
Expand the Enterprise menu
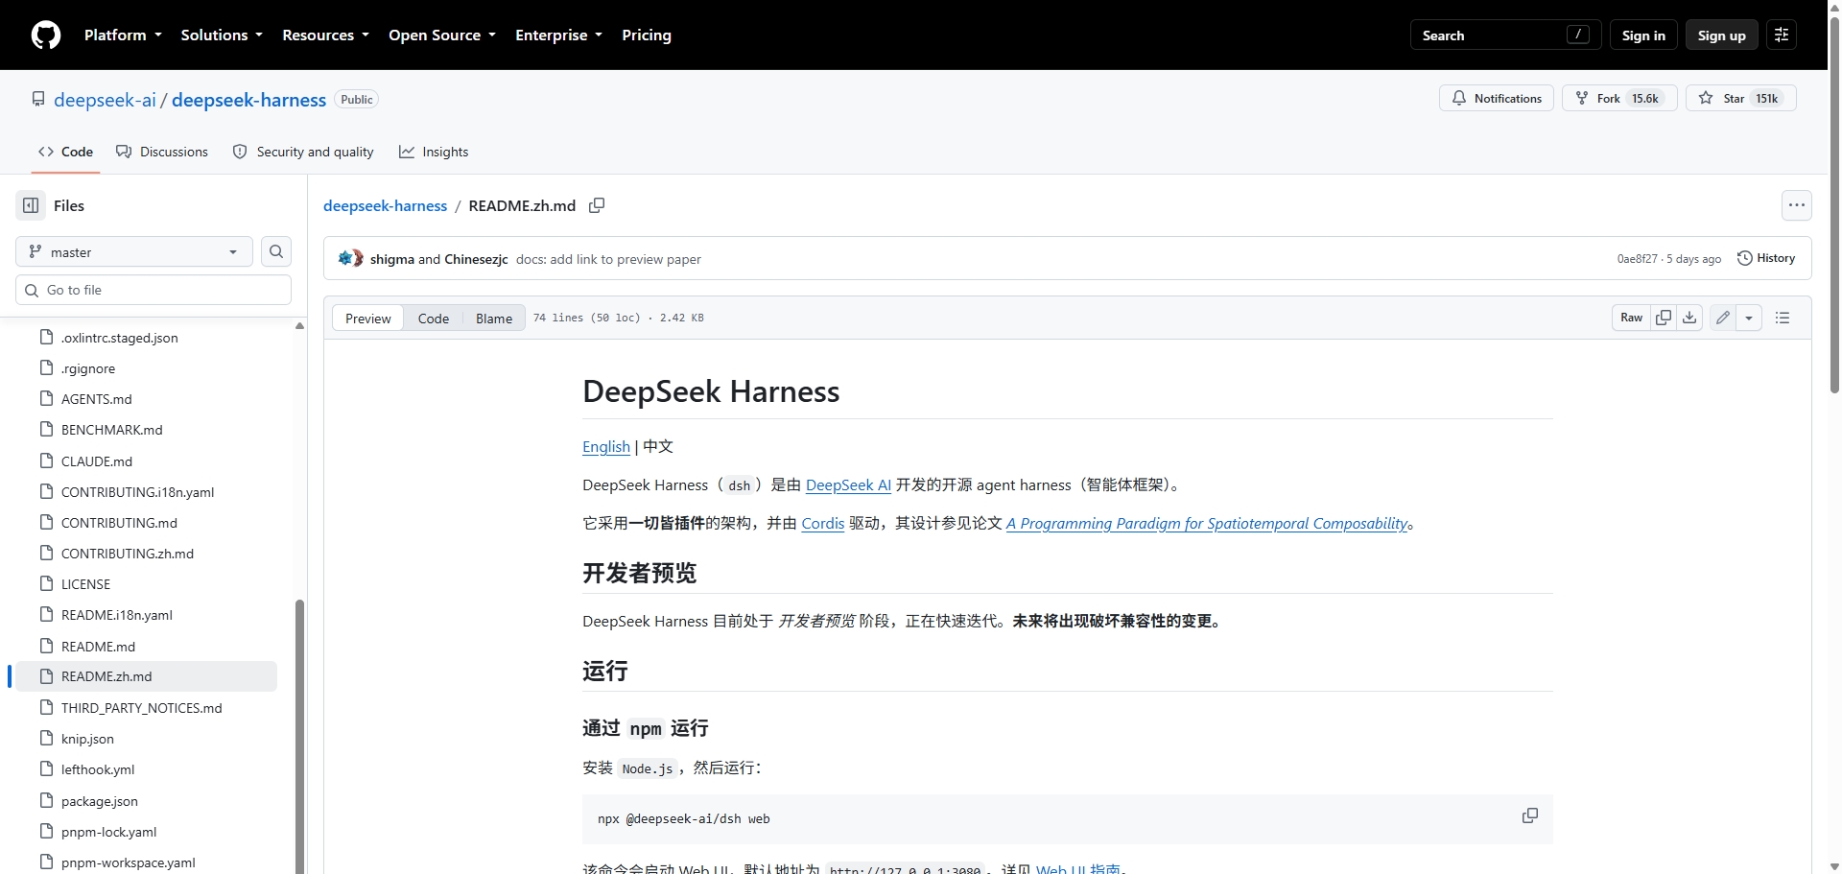(558, 35)
